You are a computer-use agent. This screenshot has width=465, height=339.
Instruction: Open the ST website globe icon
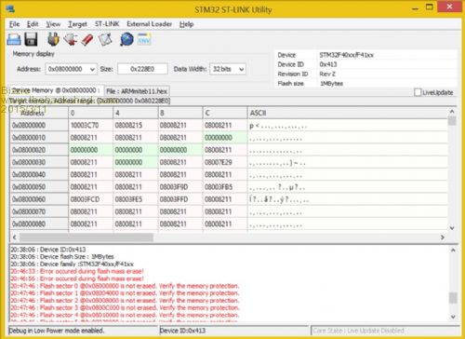126,39
